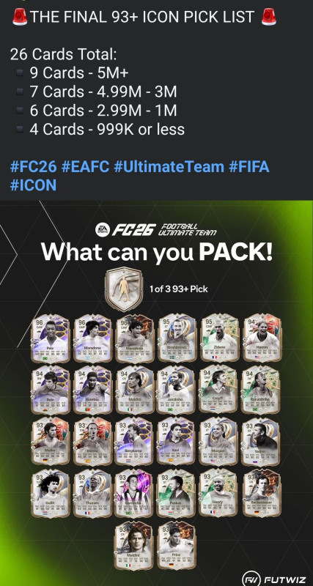Follow the #UltimateTeam hashtag
313x586 pixels.
coord(169,167)
